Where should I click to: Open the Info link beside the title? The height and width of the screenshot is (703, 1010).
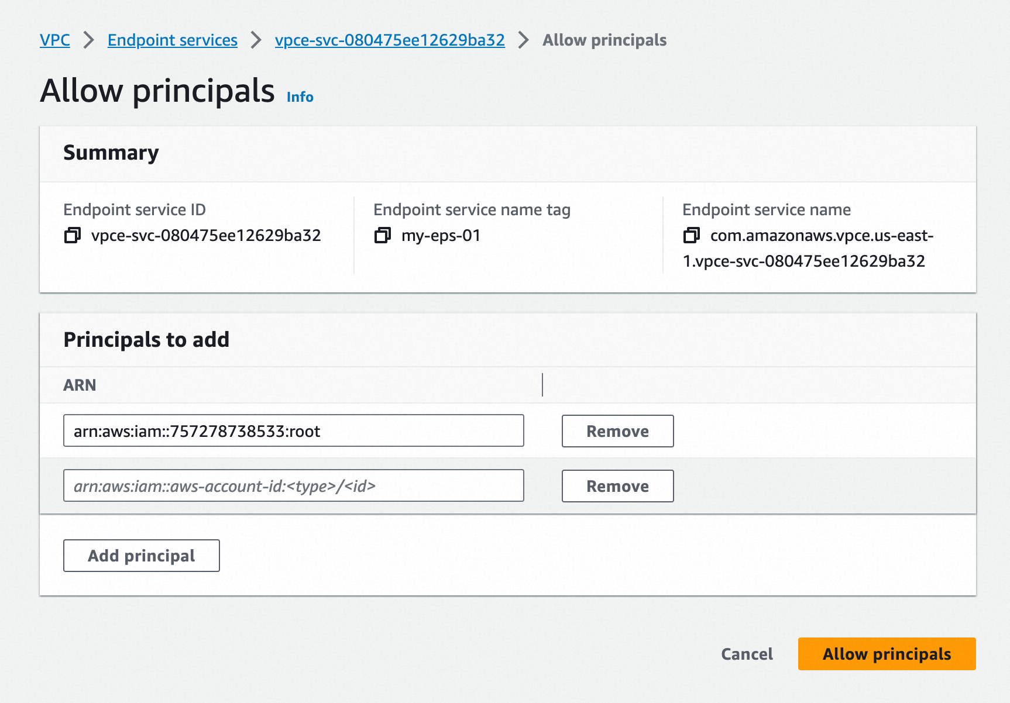[x=300, y=97]
